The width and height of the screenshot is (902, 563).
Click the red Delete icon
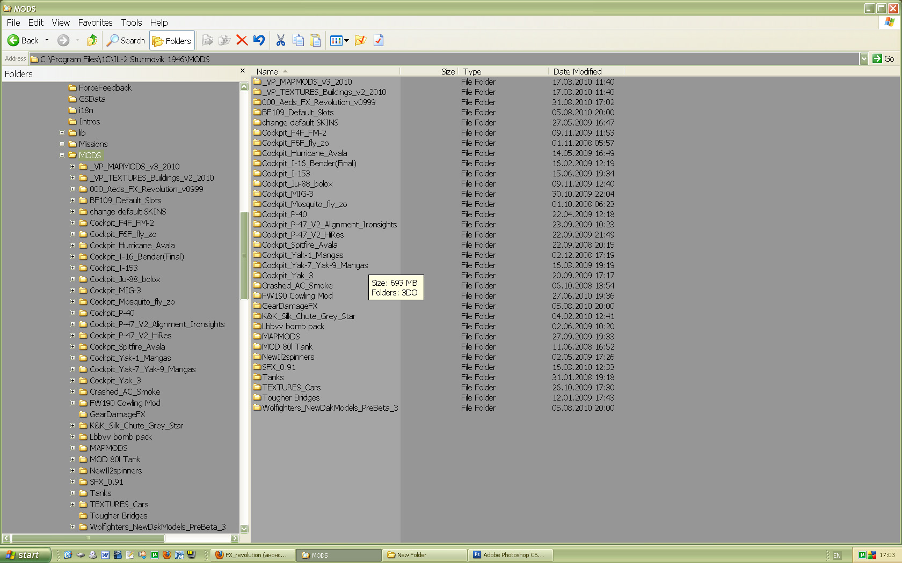tap(242, 40)
